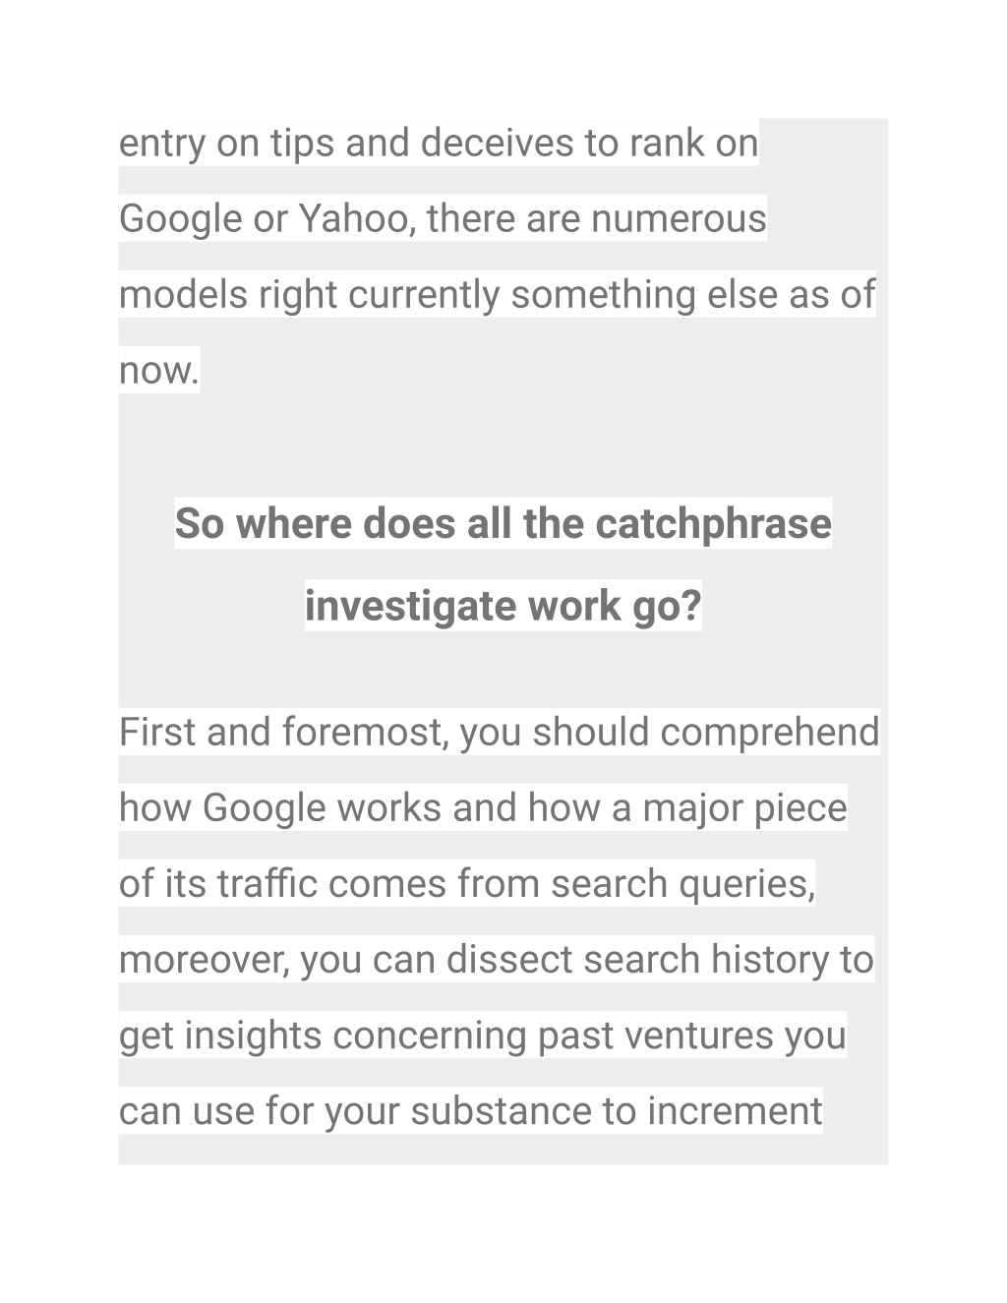Click the line starting 'First and foremost'

(499, 733)
